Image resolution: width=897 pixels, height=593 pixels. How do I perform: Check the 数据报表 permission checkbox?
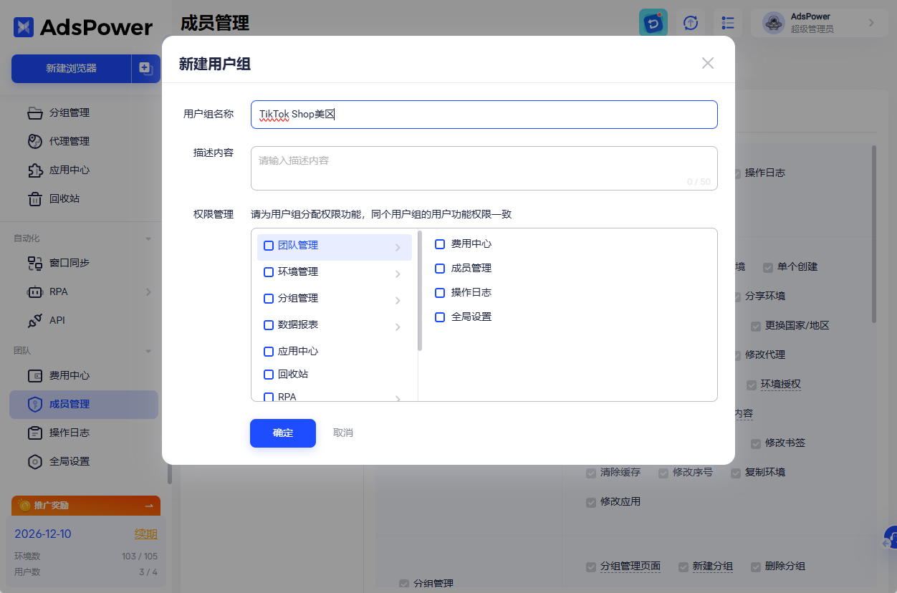269,325
